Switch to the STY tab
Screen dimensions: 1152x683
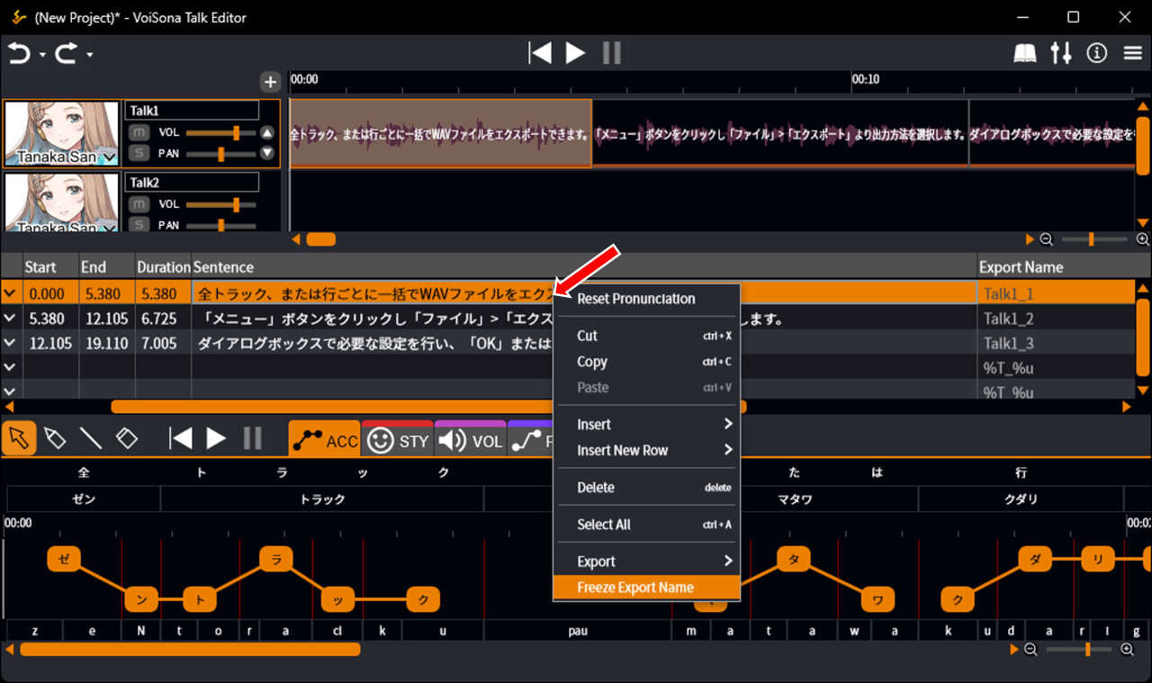point(397,441)
